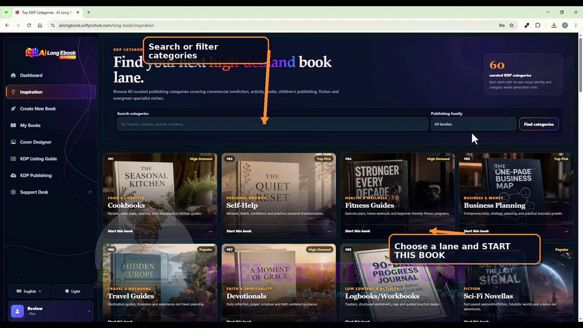This screenshot has width=583, height=328.
Task: Select the Top KDP Categories browser tab
Action: point(47,13)
